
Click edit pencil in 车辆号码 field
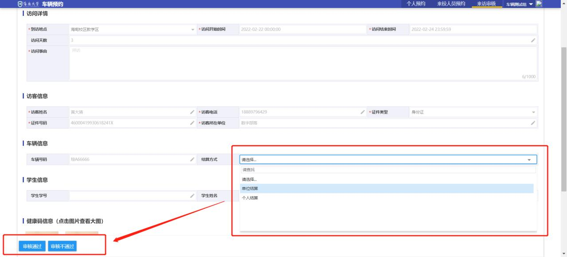[x=192, y=159]
